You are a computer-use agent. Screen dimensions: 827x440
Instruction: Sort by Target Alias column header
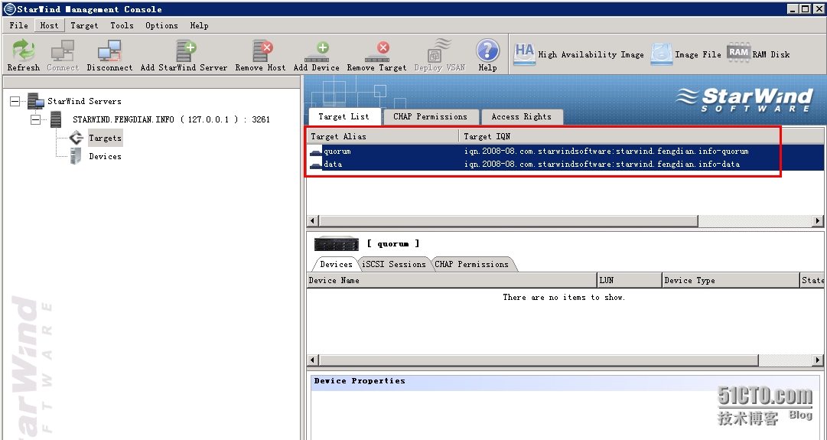[383, 137]
